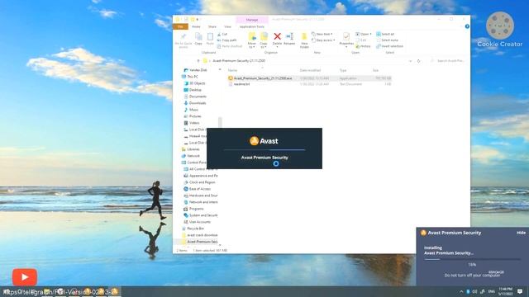
Task: Sort files by Type column header
Action: (343, 70)
